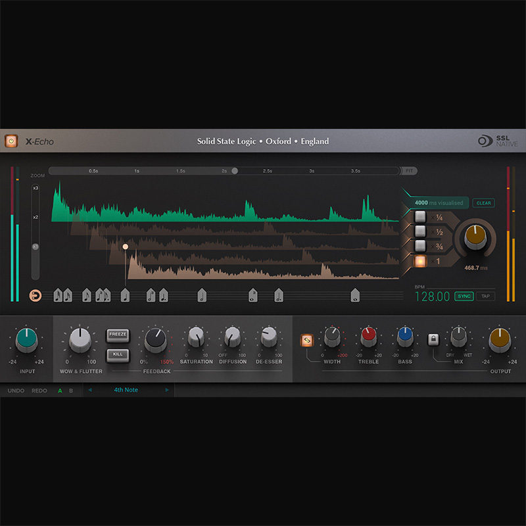Click the WOW & FLUTTER knob
The height and width of the screenshot is (526, 526).
(80, 340)
